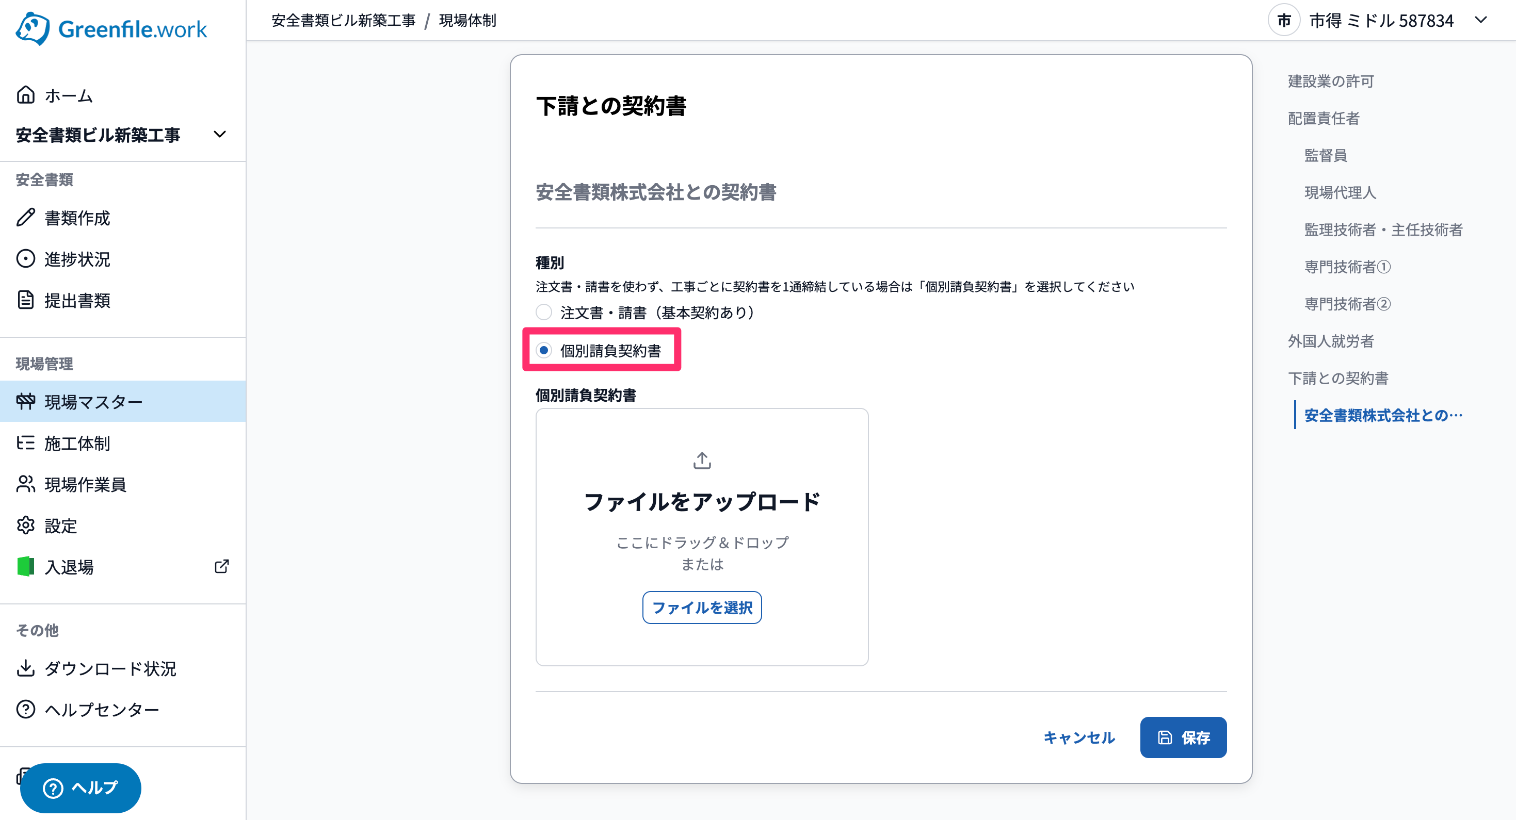The width and height of the screenshot is (1516, 820).
Task: Click the 現場作業員 people icon
Action: [x=26, y=484]
